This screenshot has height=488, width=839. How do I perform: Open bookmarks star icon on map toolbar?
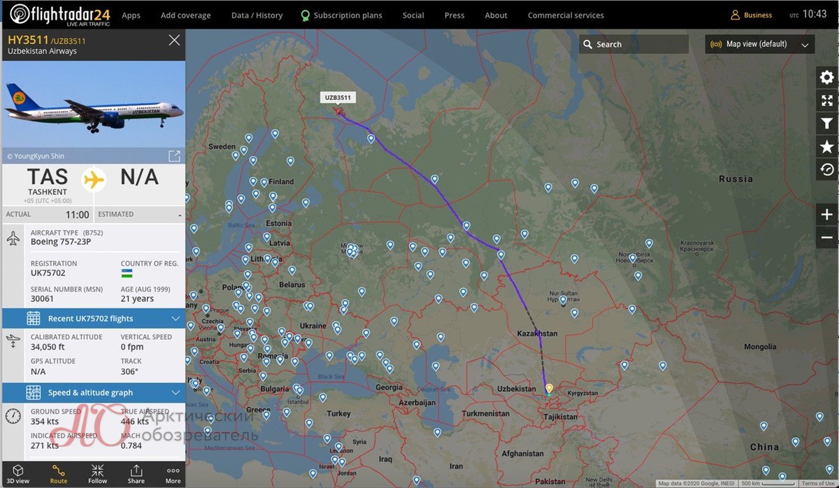[826, 147]
